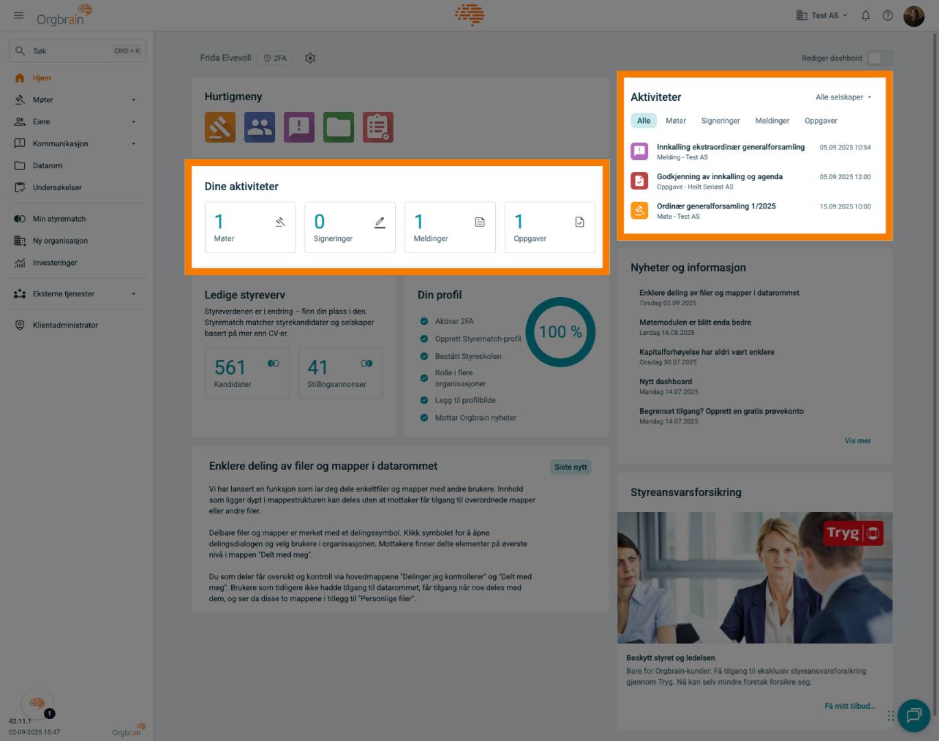The image size is (939, 741).
Task: Toggle the Rediger dashbord switch
Action: click(x=879, y=58)
